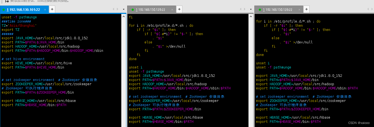Click 'for i in /etc/profile.d/*.sh' in the 192.168.130.128 pane
The image size is (374, 127).
coord(288,21)
